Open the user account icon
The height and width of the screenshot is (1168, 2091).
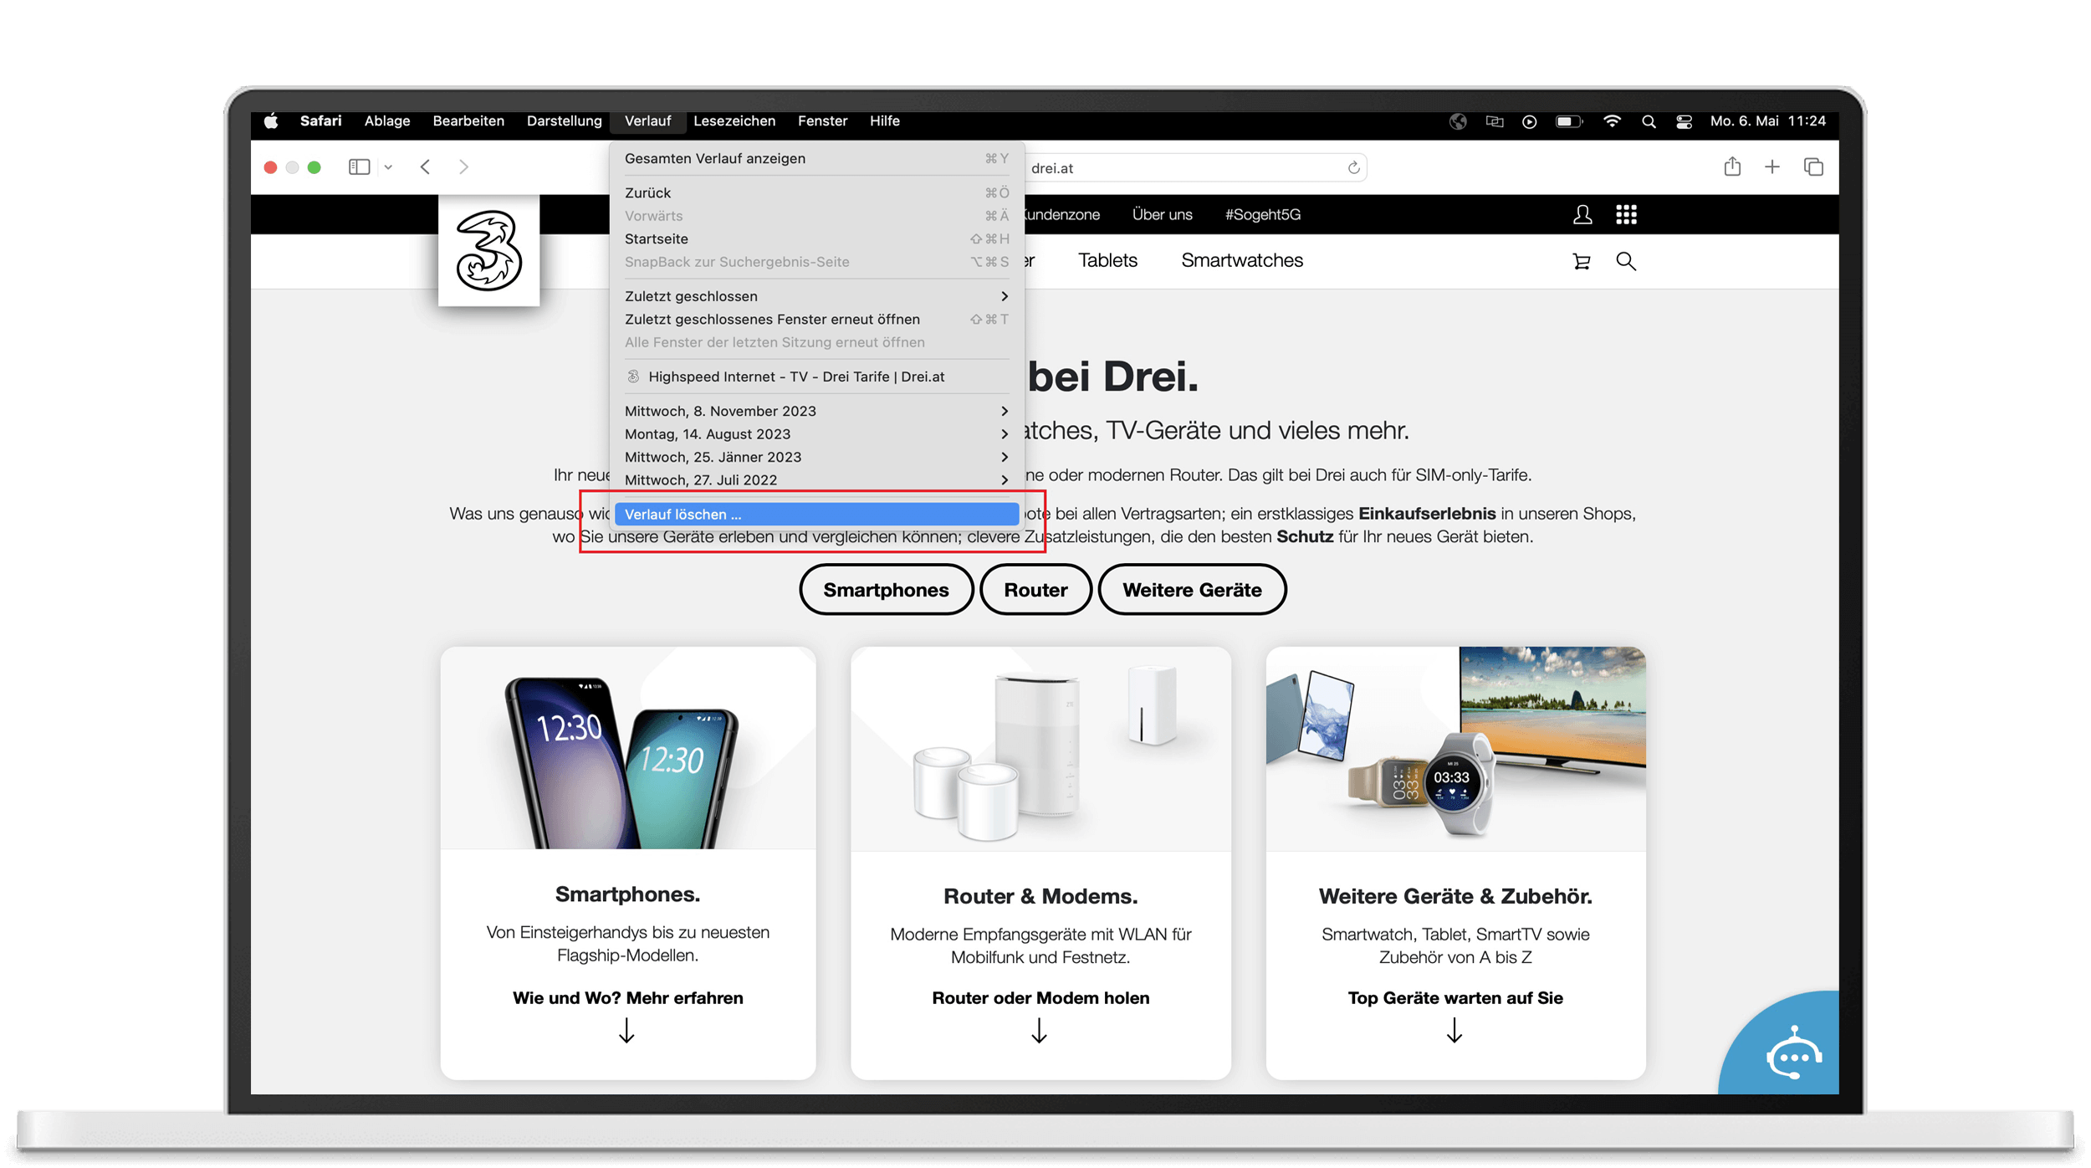pyautogui.click(x=1582, y=215)
